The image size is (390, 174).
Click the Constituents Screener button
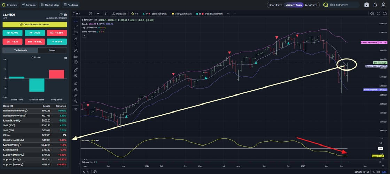click(34, 24)
